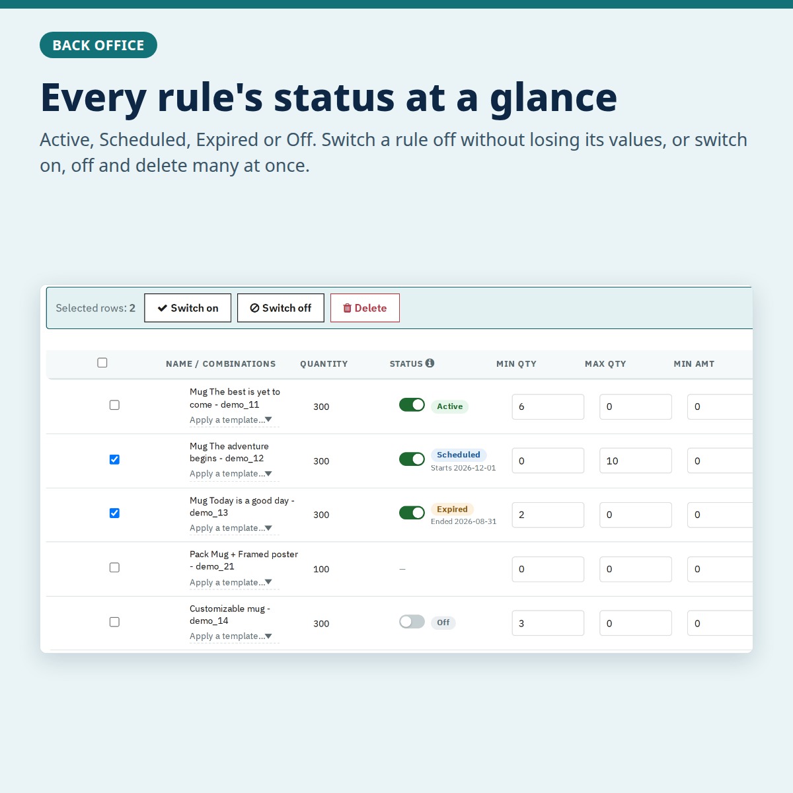793x793 pixels.
Task: Click the QUANTITY column header
Action: (324, 364)
